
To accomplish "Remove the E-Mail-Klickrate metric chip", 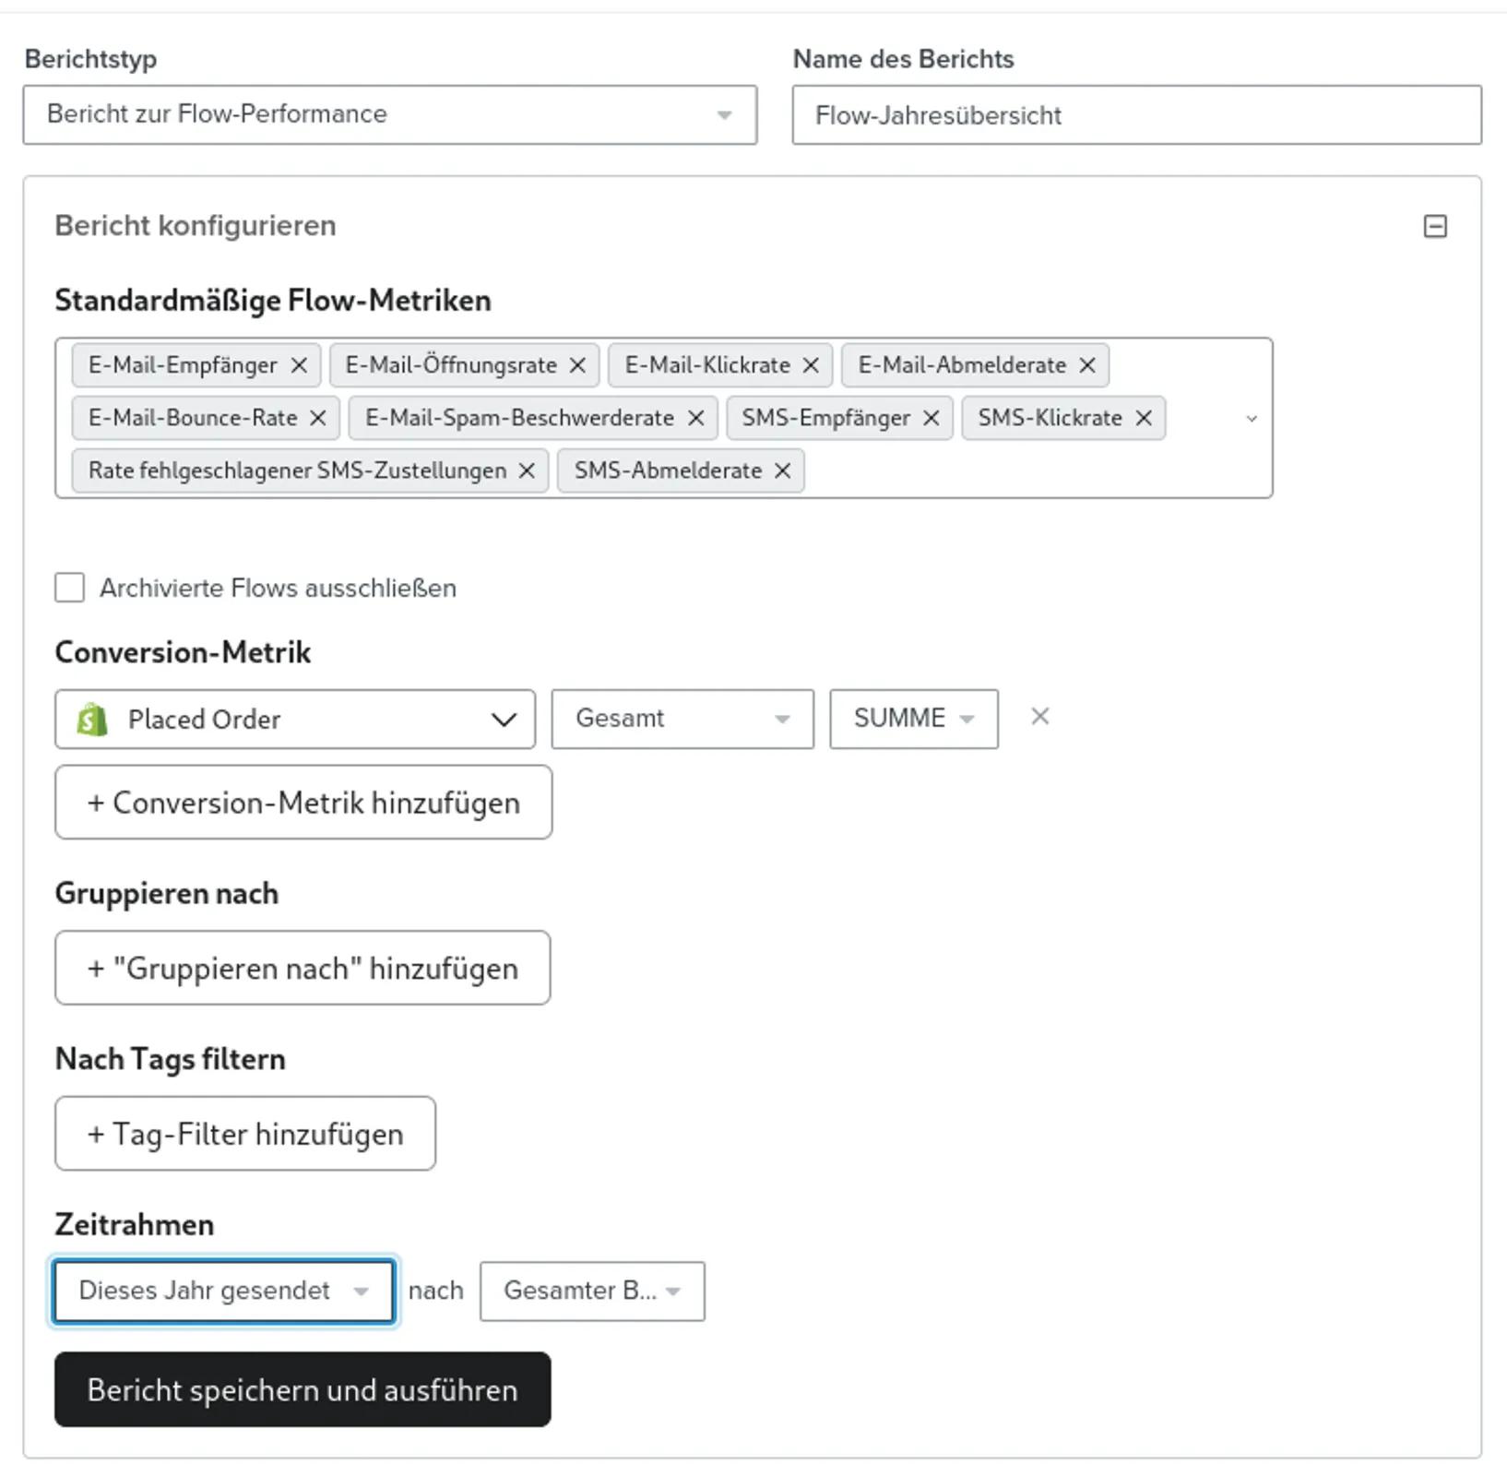I will pos(811,365).
